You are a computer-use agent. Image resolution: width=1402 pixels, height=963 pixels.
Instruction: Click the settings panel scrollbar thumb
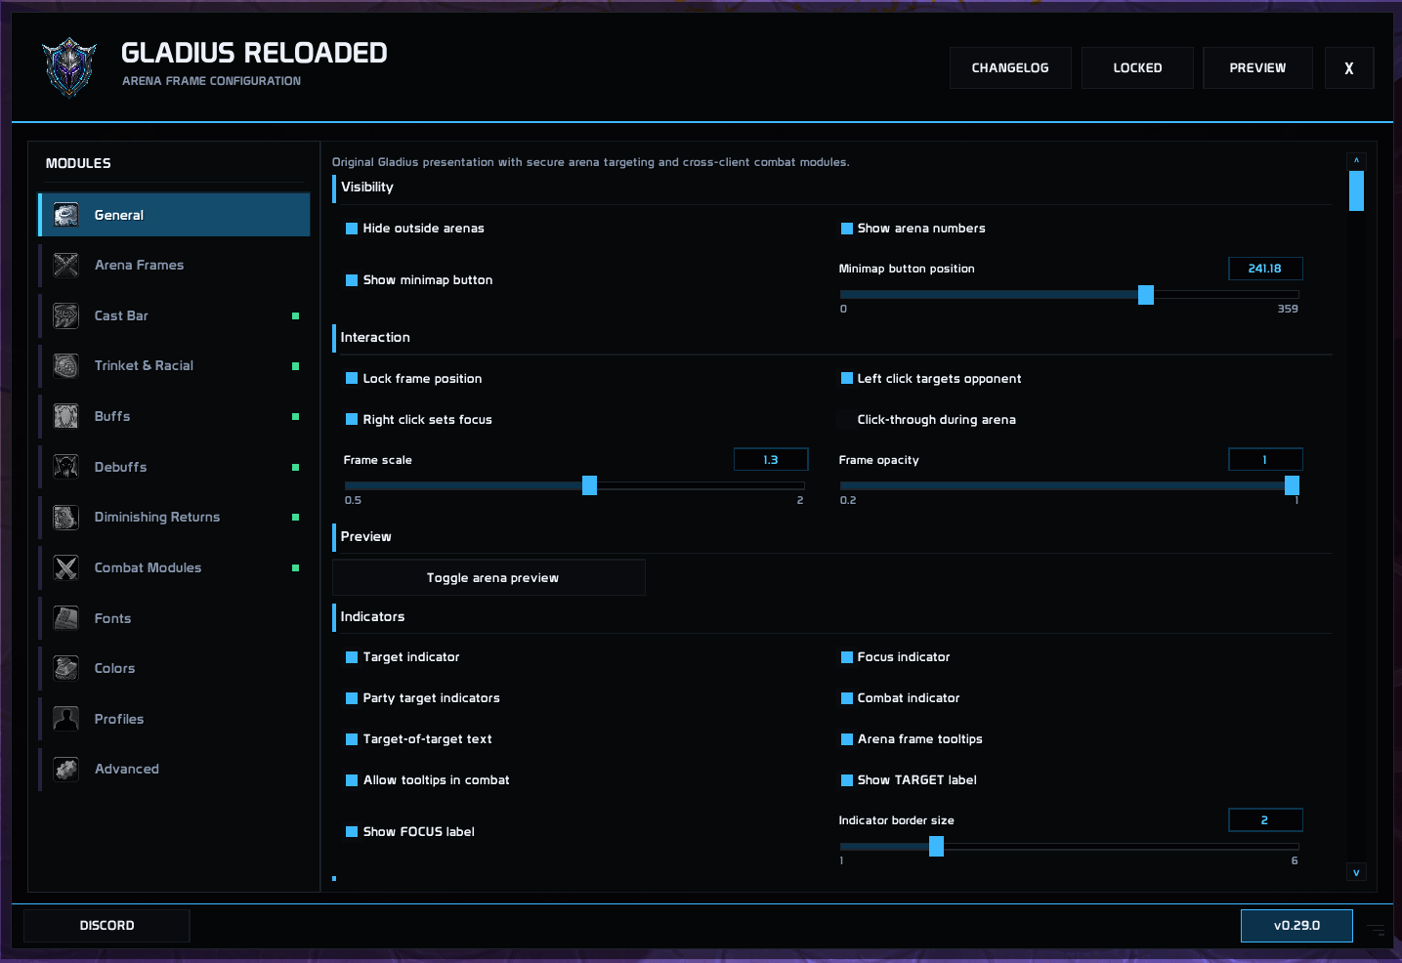(x=1356, y=190)
